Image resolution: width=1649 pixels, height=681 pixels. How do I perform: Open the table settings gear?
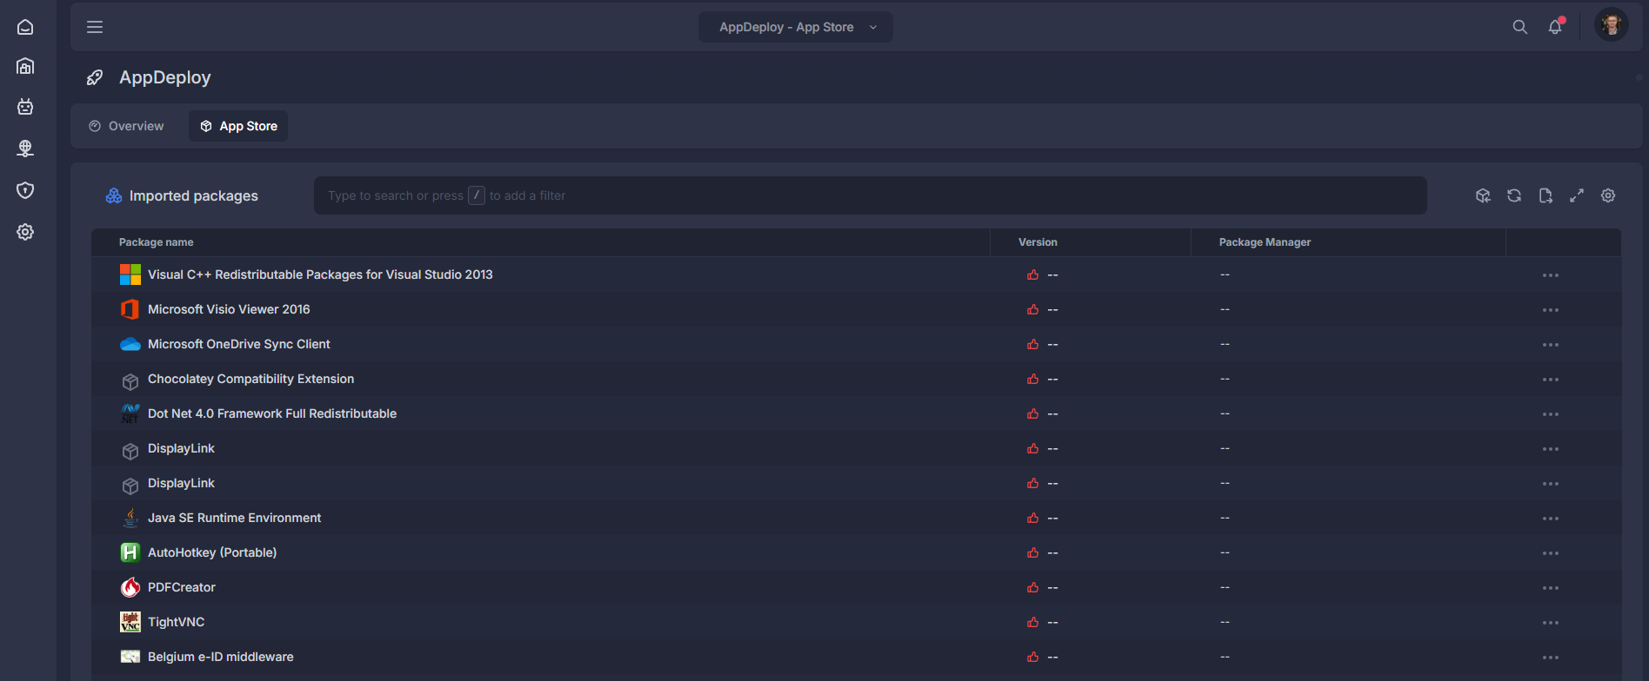pyautogui.click(x=1608, y=195)
